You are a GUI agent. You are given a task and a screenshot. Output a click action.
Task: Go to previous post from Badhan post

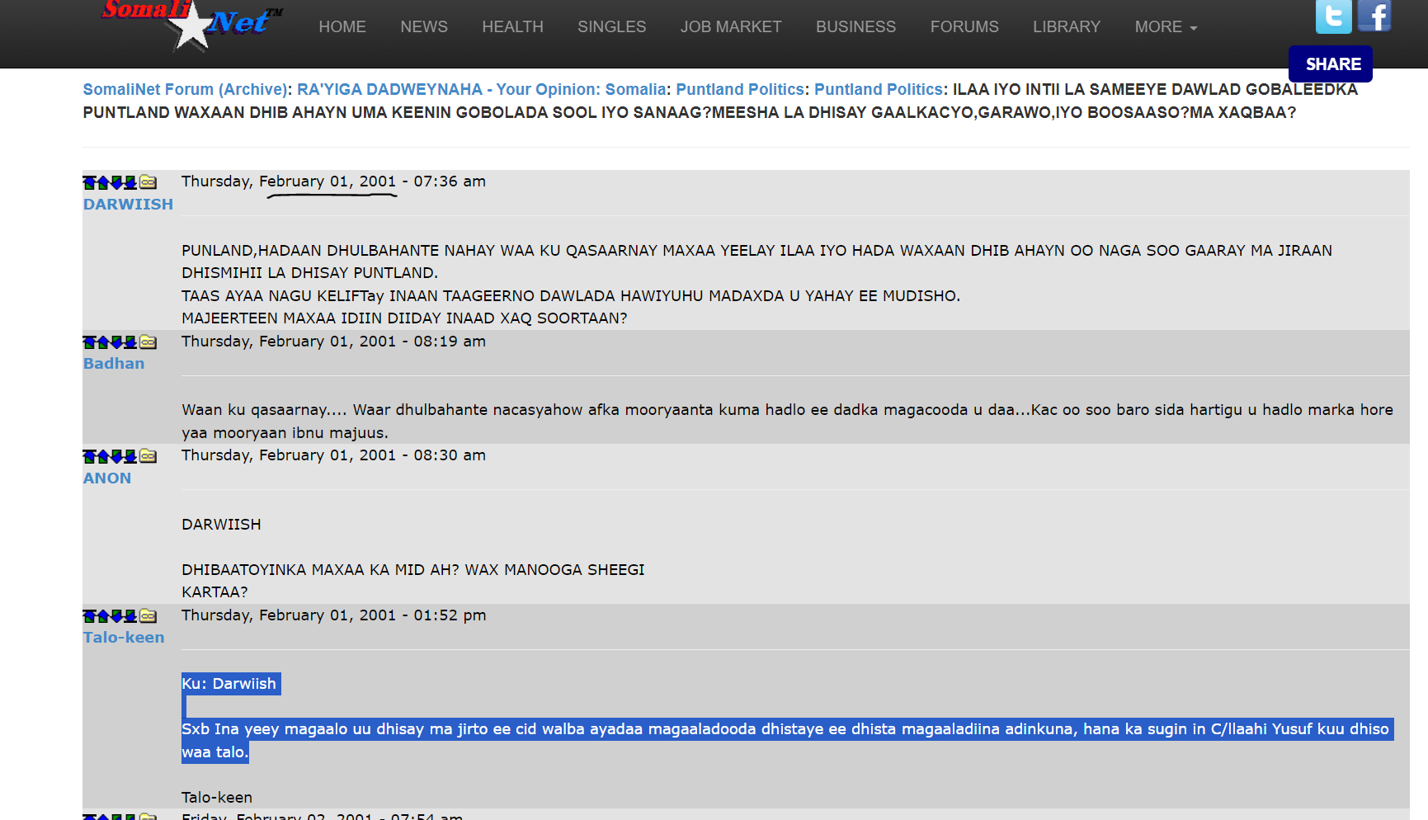pos(103,342)
